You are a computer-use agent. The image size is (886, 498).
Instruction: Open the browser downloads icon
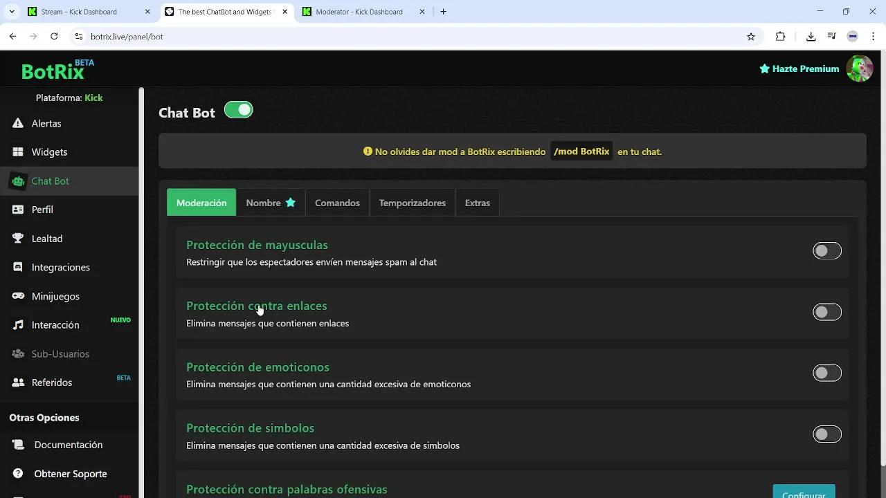click(811, 37)
